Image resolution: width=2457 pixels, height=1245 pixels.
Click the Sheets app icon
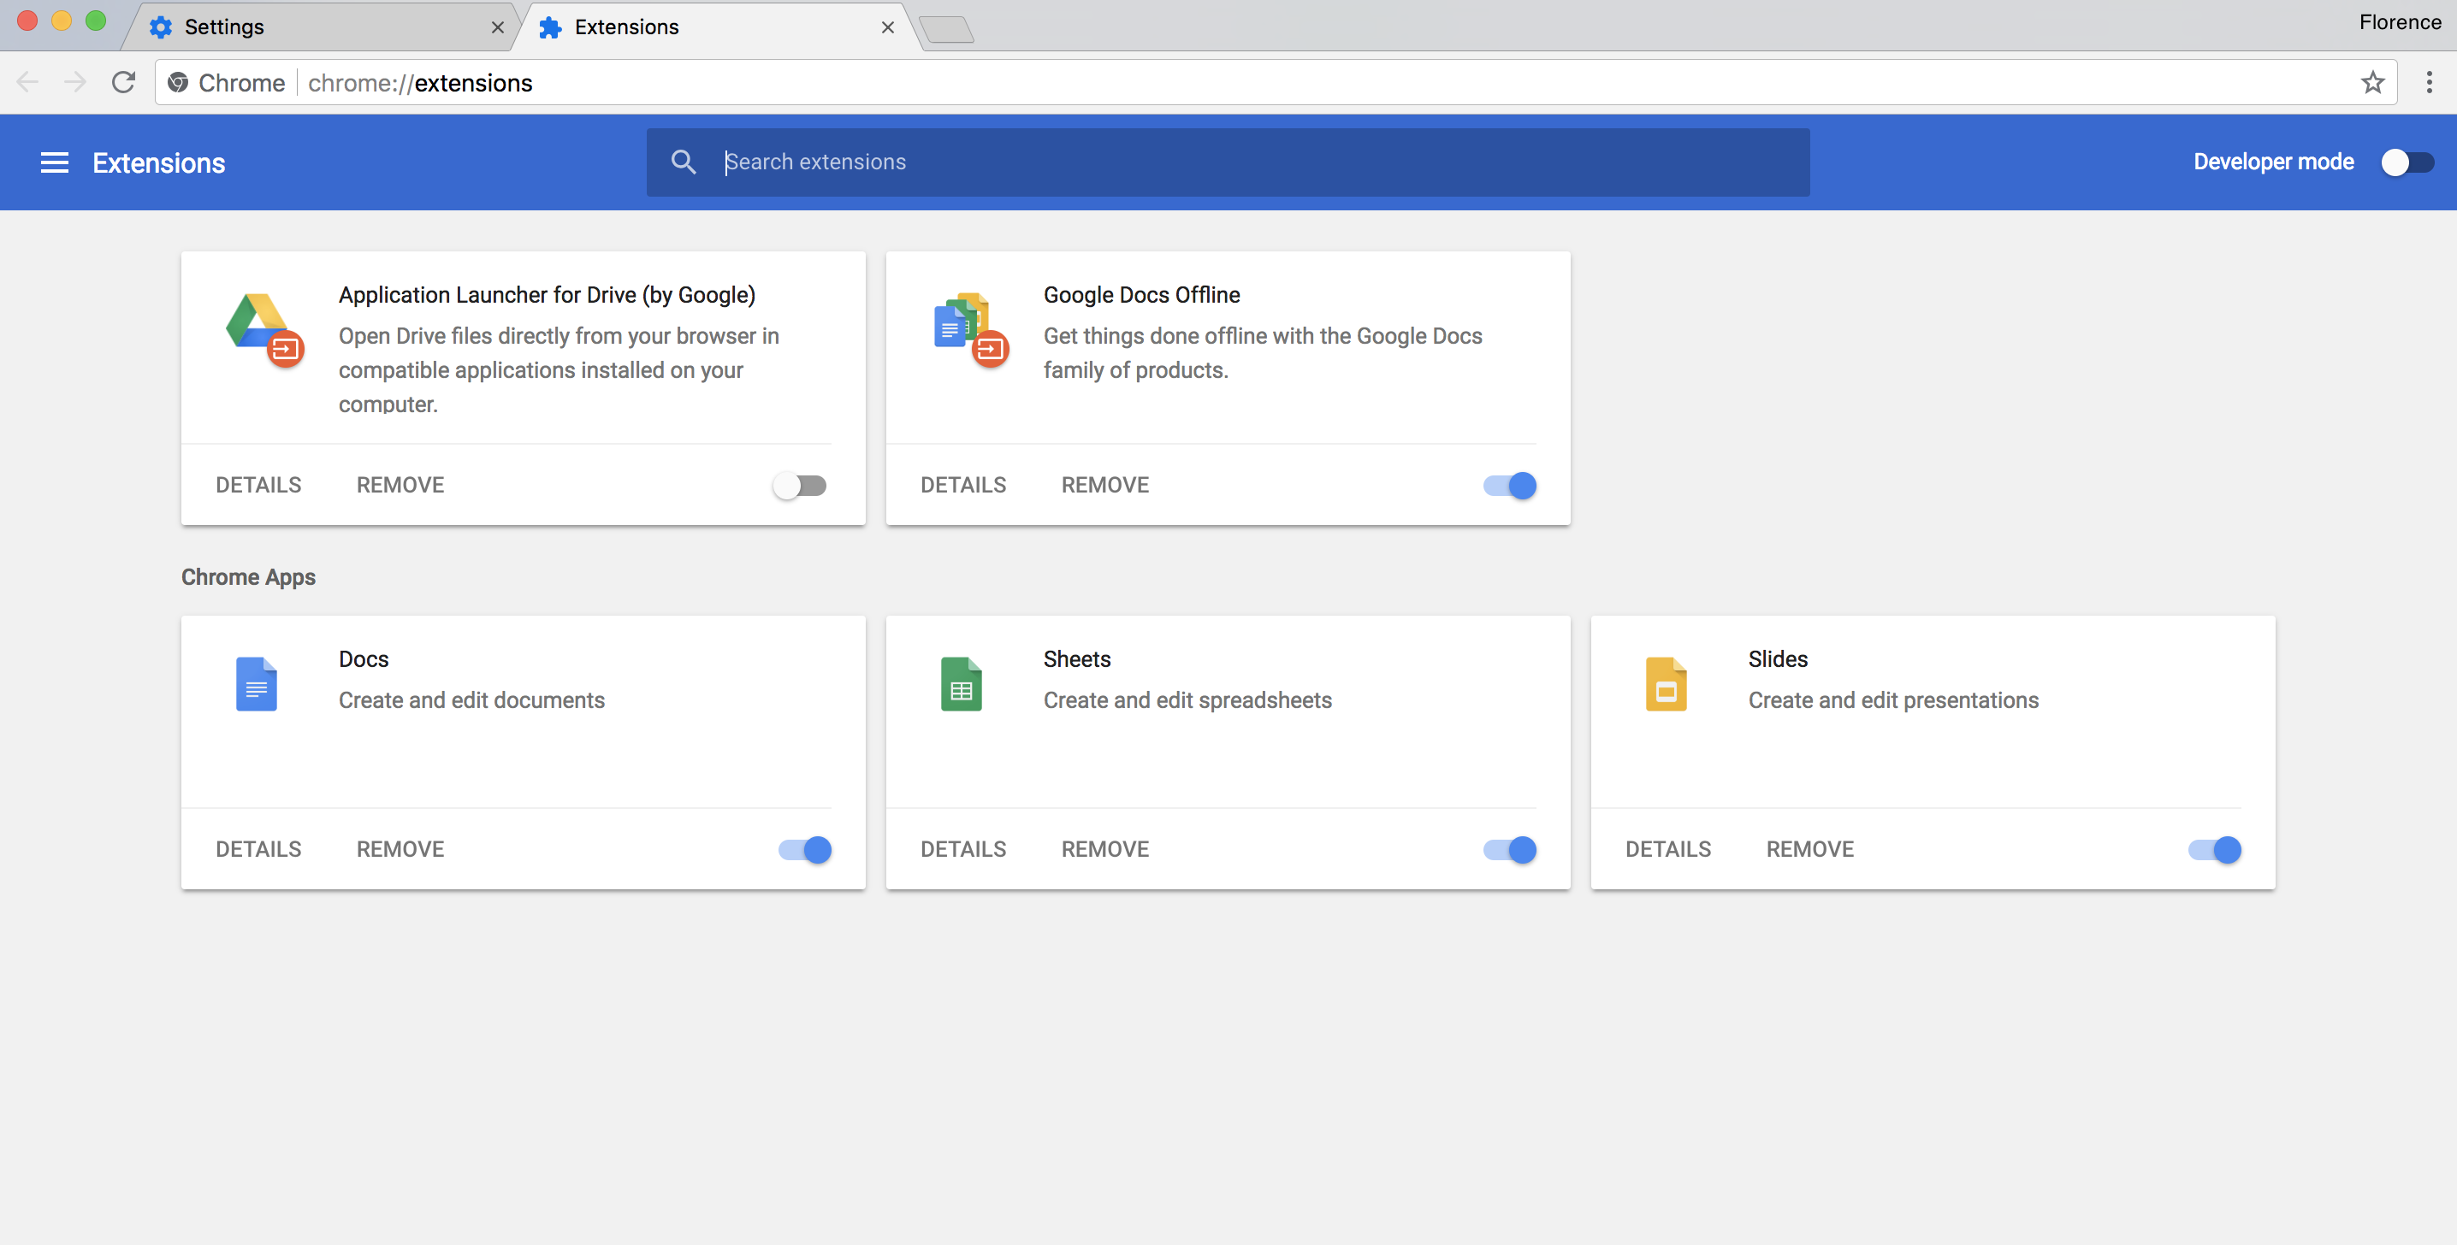(961, 683)
